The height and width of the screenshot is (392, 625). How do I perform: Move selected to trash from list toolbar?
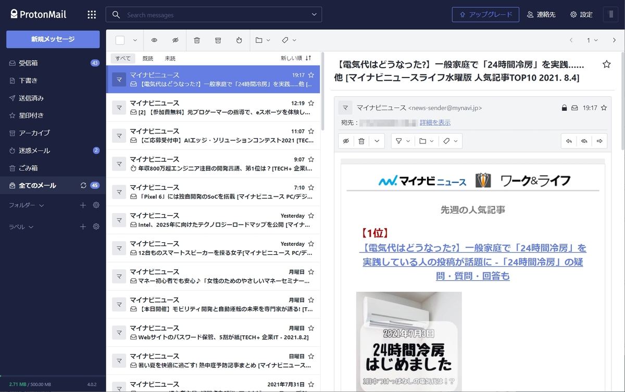coord(197,40)
